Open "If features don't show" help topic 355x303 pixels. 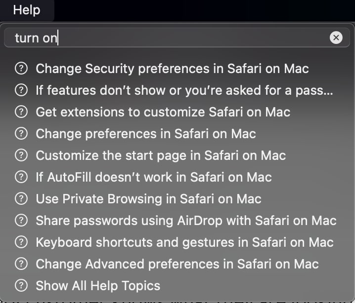click(184, 90)
